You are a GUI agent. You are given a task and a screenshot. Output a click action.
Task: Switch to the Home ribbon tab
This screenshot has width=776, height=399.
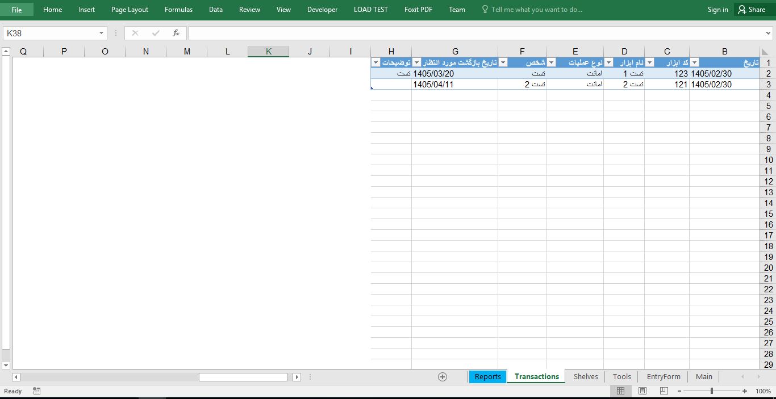[x=52, y=10]
